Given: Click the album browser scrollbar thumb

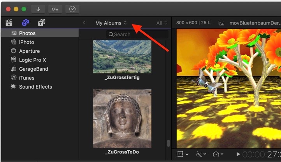Looking at the screenshot, I should coord(168,143).
